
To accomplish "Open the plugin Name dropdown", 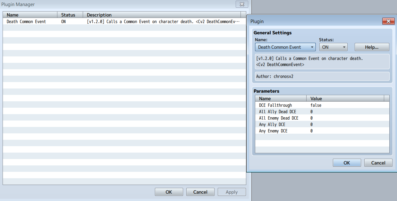I will (x=285, y=47).
